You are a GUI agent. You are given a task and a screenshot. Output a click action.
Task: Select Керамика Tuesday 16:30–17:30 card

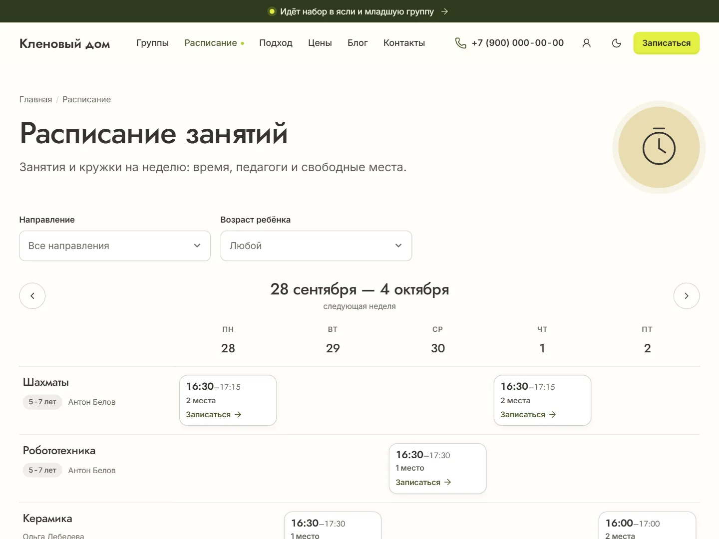[x=333, y=525]
